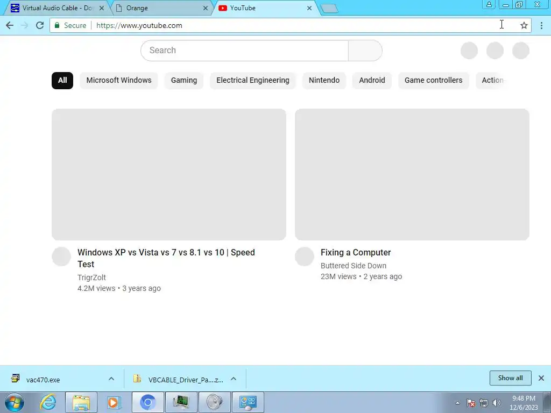This screenshot has width=551, height=413.
Task: Visit the Buttered Side Down channel
Action: (353, 266)
